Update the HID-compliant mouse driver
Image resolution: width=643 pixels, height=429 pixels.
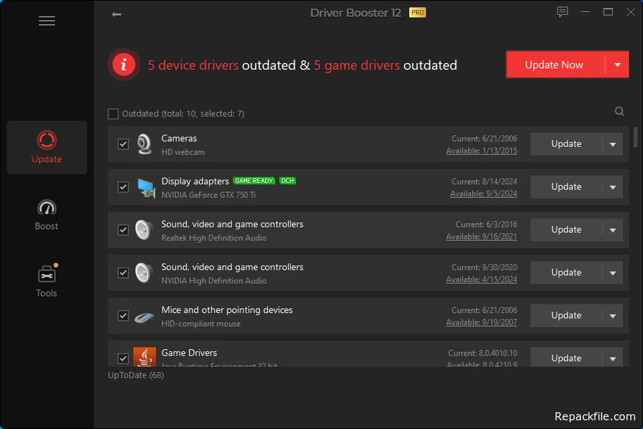(x=566, y=316)
